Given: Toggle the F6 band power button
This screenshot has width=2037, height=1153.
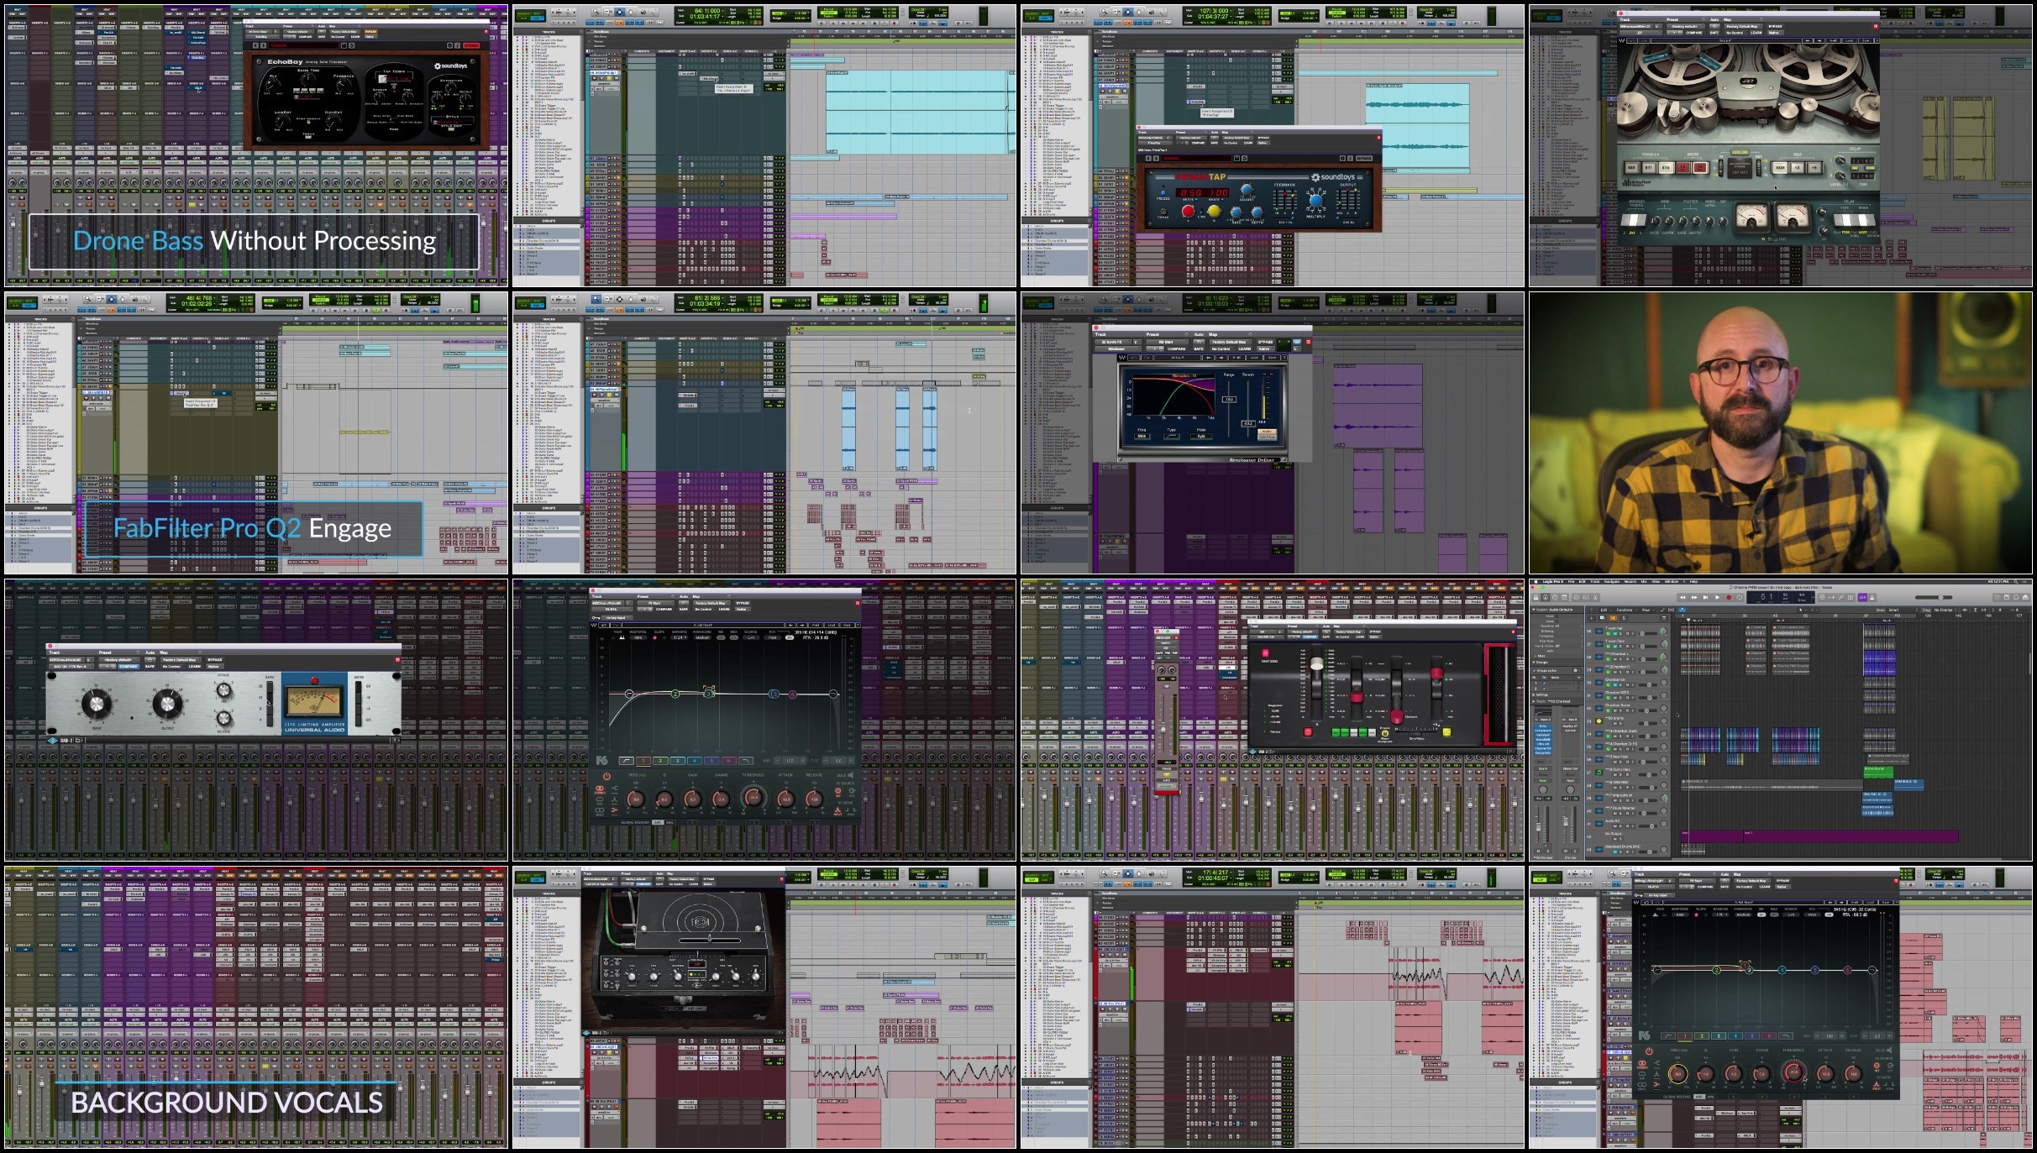Looking at the screenshot, I should point(606,776).
